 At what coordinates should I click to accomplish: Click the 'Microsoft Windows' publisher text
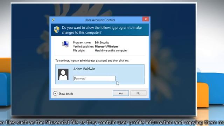pyautogui.click(x=106, y=47)
